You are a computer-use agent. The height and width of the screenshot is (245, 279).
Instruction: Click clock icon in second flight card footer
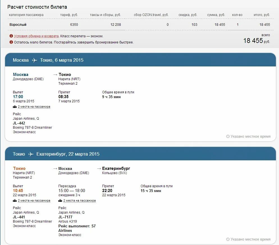tap(228, 239)
